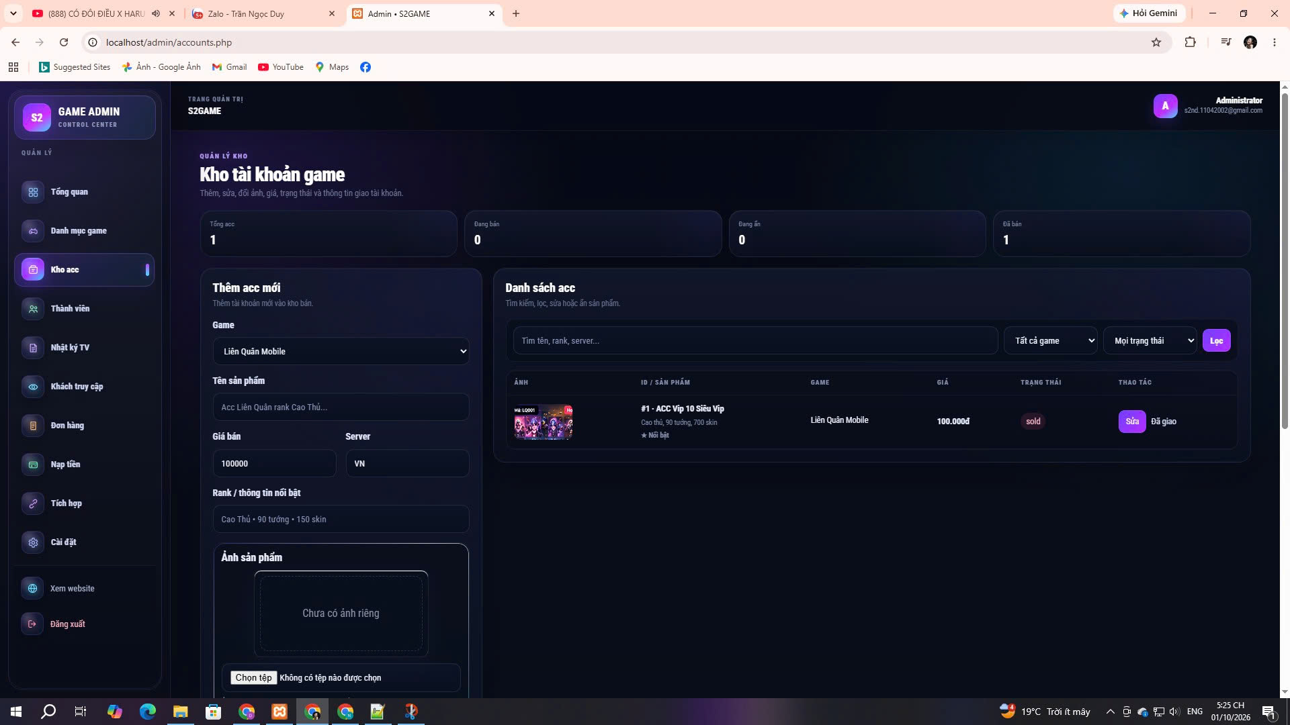Image resolution: width=1290 pixels, height=725 pixels.
Task: Click the Rank / thông tin nổi bật field
Action: tap(341, 520)
